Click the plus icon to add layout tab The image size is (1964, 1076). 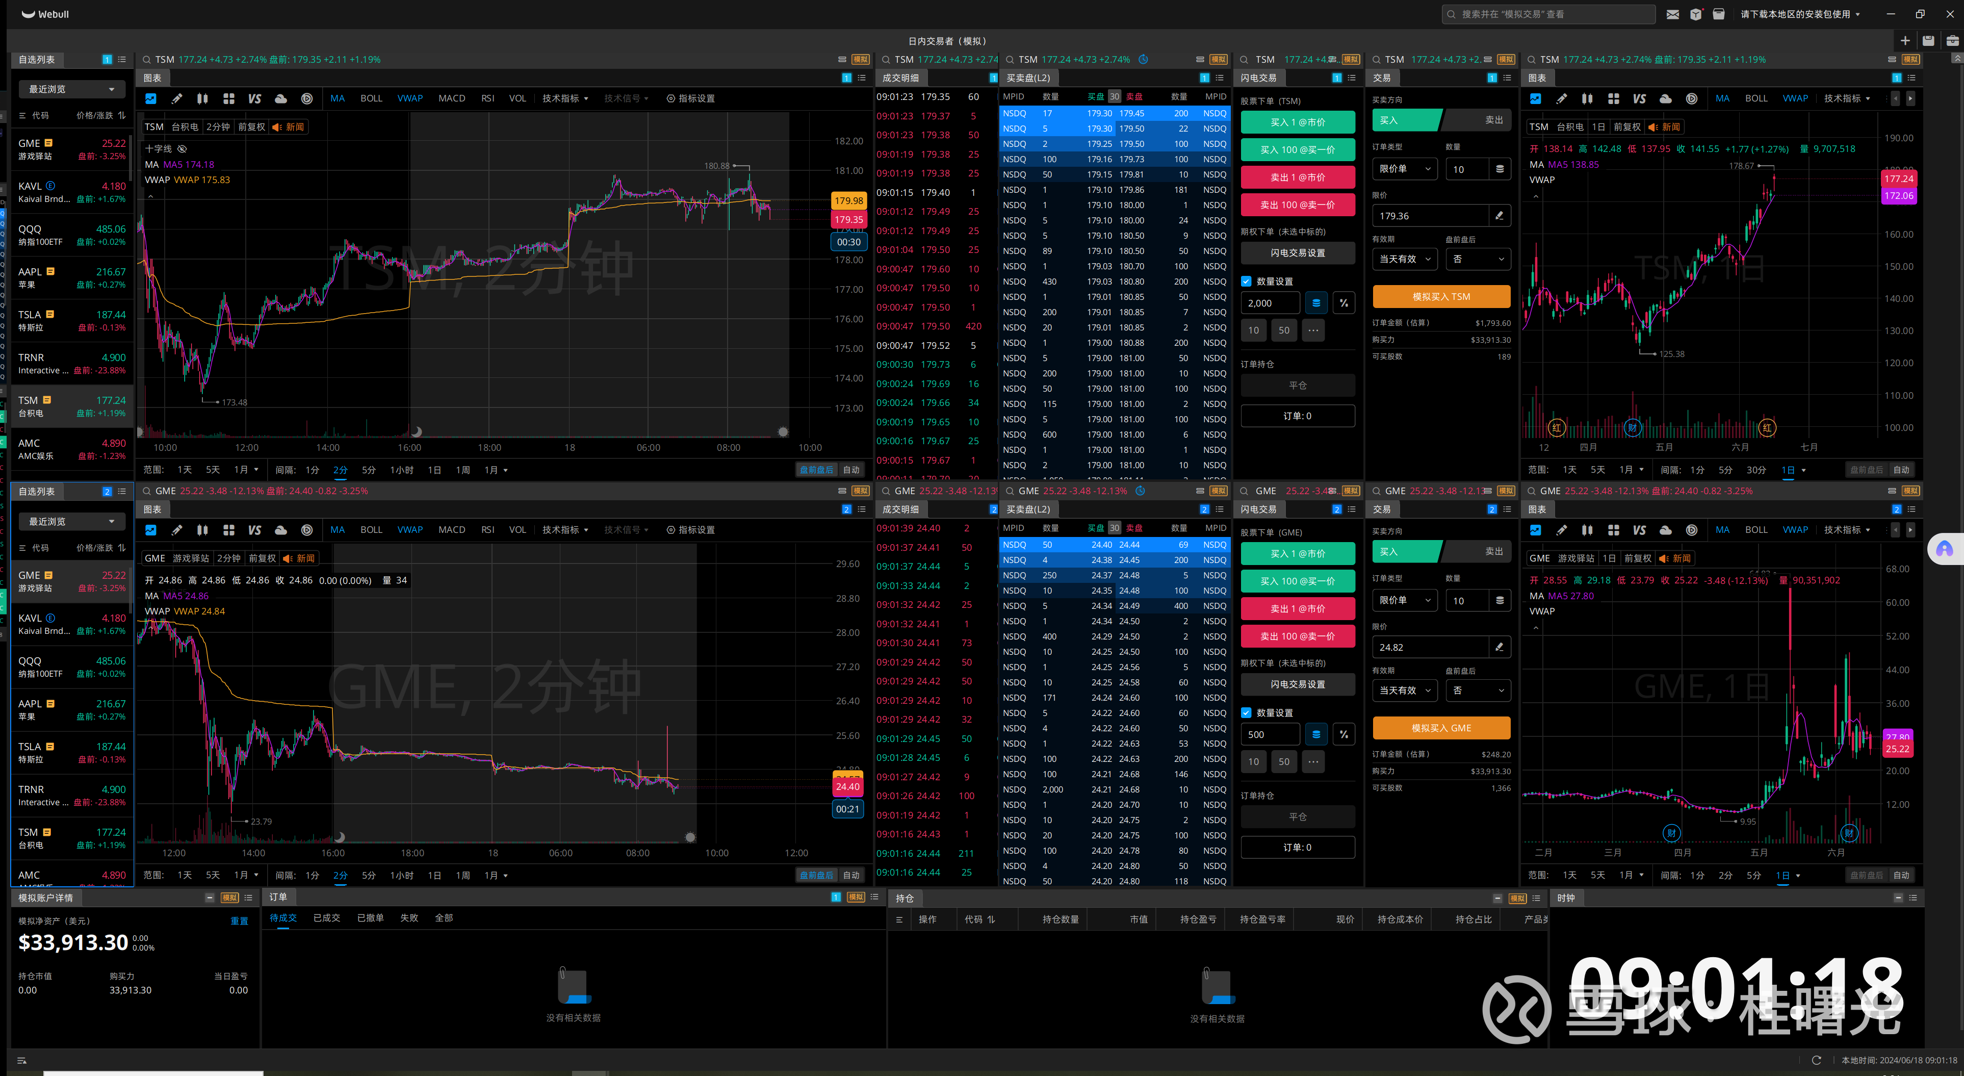[x=1904, y=41]
